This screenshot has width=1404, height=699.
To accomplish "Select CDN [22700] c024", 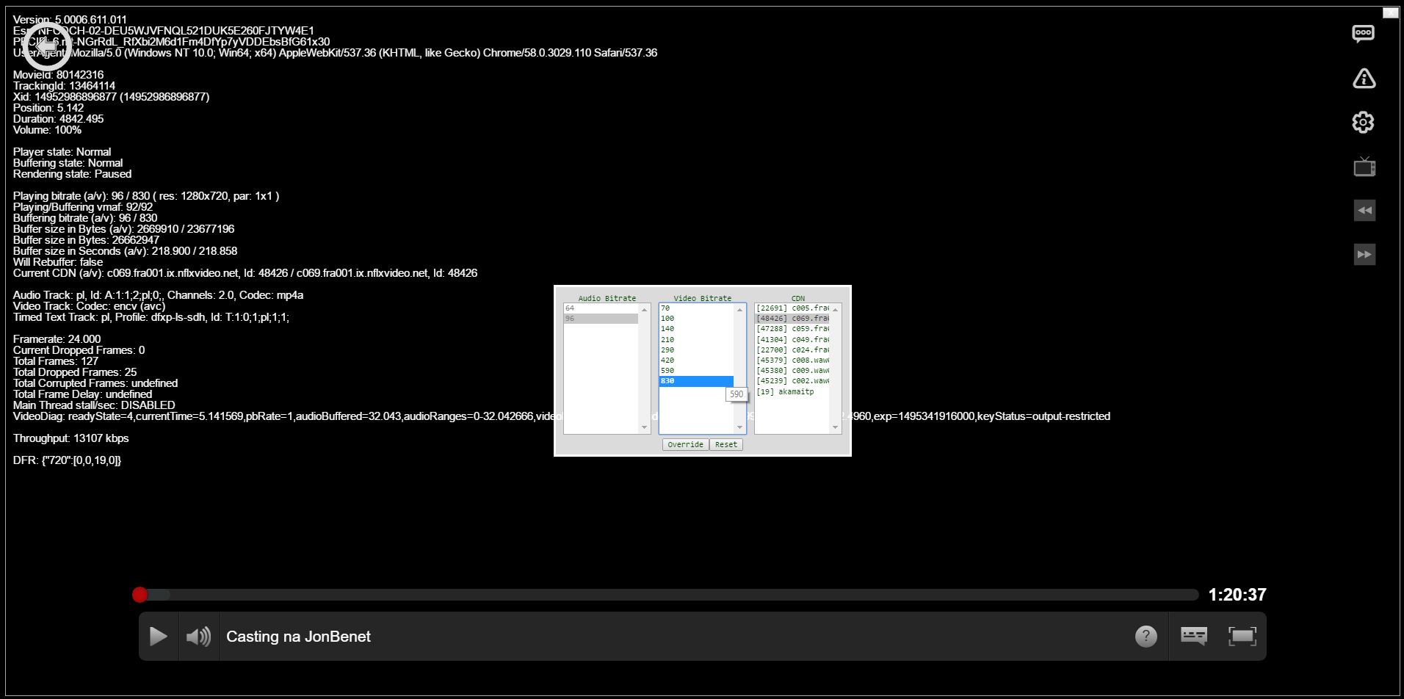I will point(792,350).
